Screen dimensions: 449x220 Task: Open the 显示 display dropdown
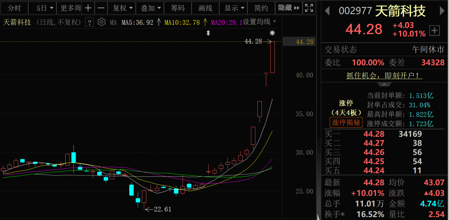[234, 8]
